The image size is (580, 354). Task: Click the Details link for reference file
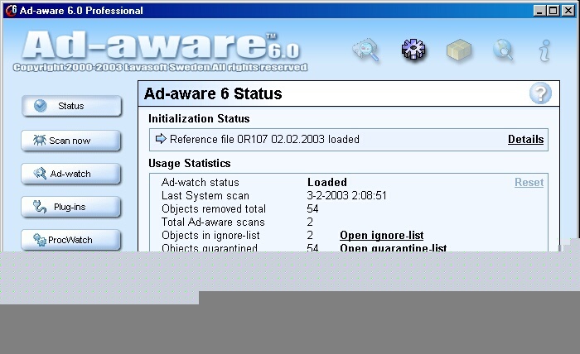point(525,139)
